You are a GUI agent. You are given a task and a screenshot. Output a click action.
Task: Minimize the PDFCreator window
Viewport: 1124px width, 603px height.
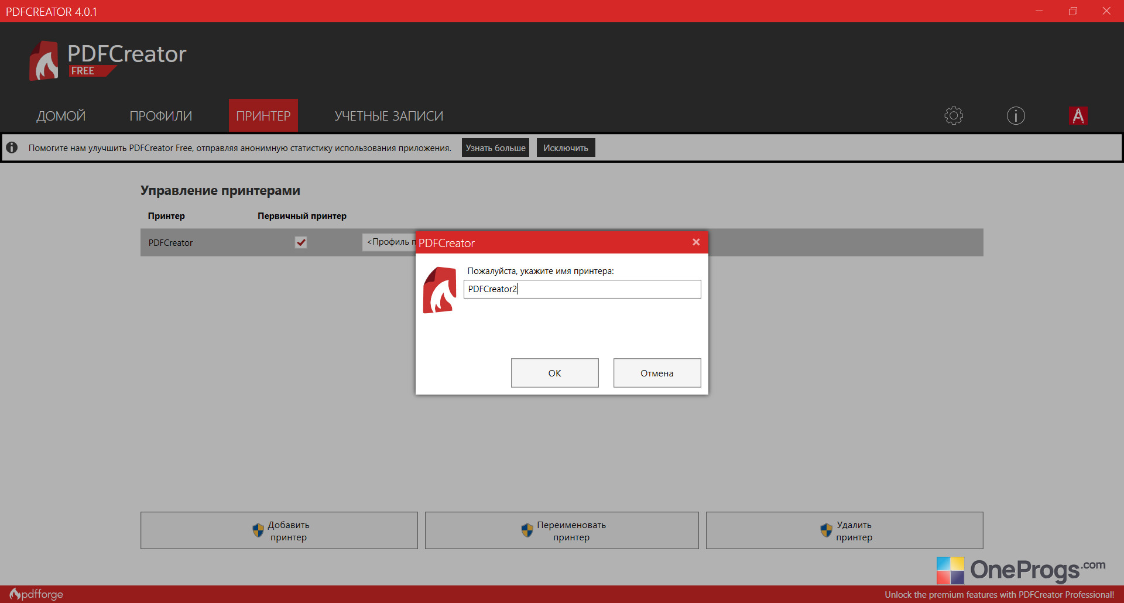(1039, 11)
